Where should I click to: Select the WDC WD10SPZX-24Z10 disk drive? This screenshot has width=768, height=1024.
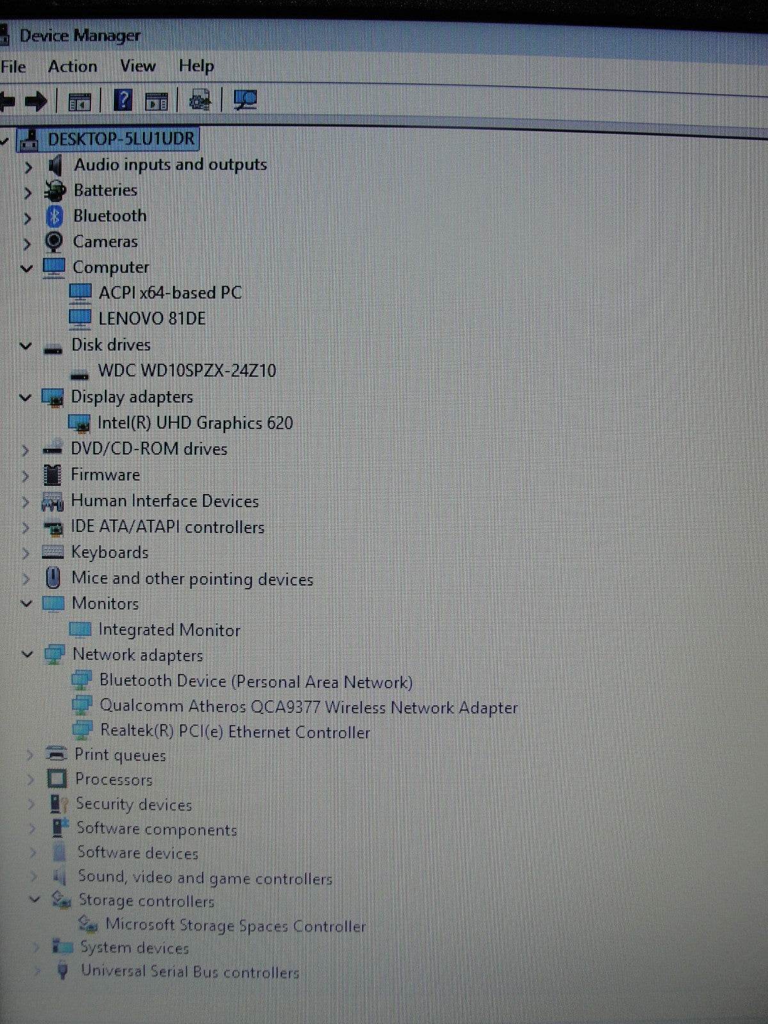point(186,371)
